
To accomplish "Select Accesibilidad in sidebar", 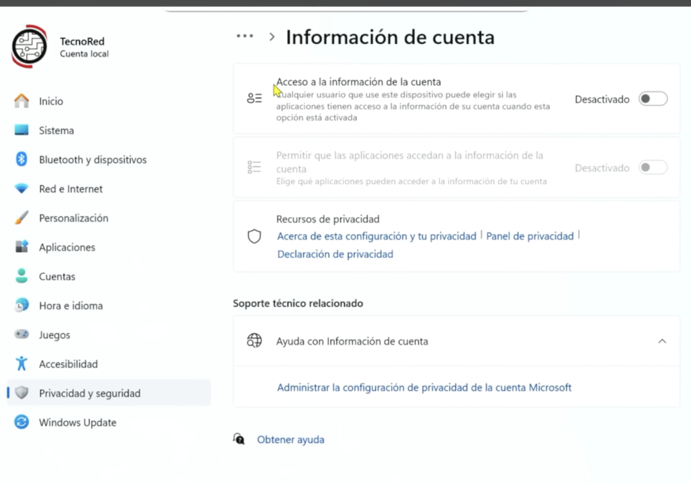I will tap(109, 364).
